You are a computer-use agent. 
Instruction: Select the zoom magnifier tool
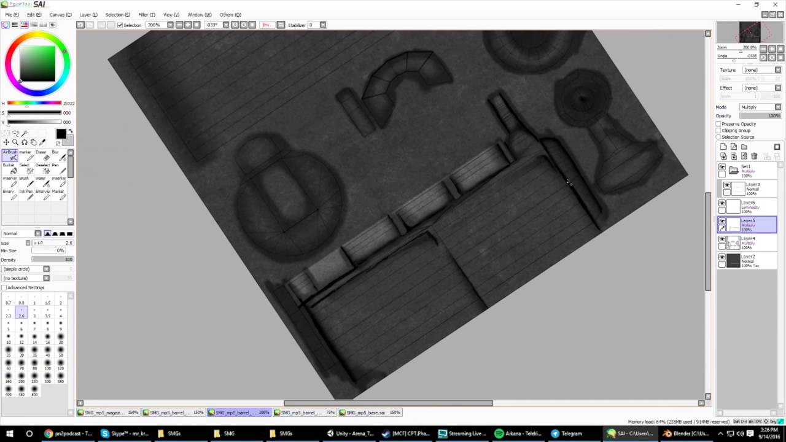[16, 142]
